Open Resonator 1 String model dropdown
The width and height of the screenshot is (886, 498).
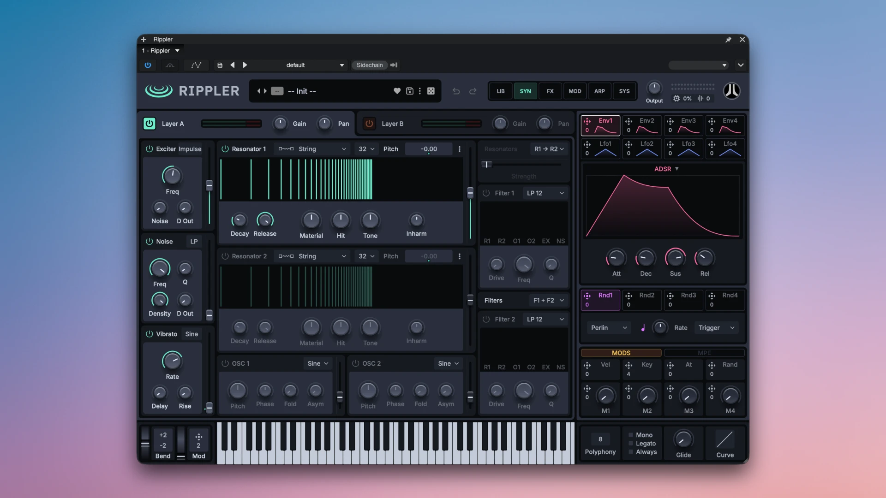coord(312,149)
